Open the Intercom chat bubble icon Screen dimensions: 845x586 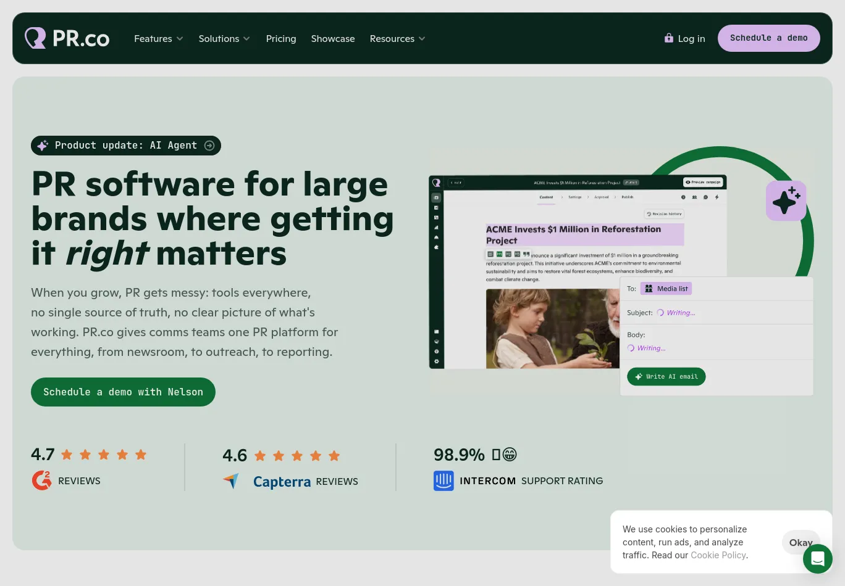click(817, 559)
